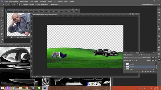
Task: Hide the bottom background layer via eye icon
Action: tap(124, 69)
